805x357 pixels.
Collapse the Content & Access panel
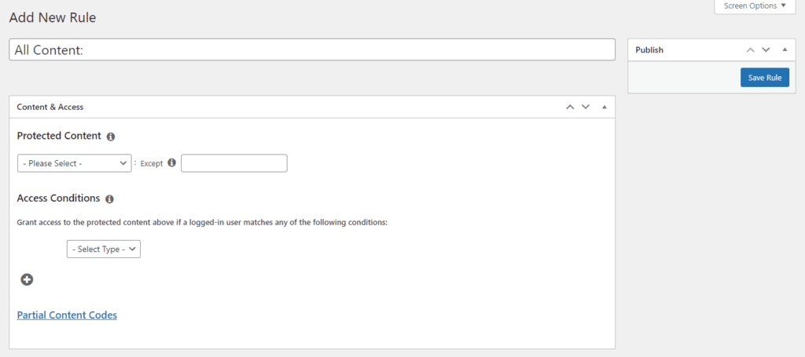(605, 107)
